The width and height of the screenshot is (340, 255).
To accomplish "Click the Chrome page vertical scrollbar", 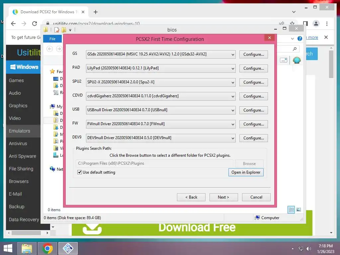I will (x=331, y=64).
